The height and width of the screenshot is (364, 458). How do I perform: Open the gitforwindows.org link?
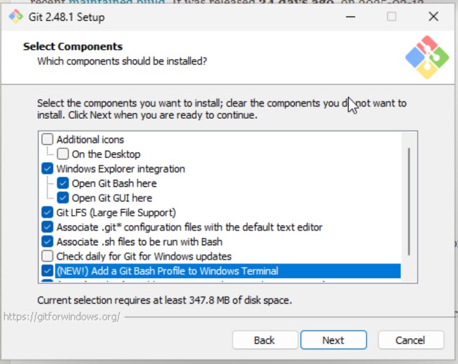point(62,317)
